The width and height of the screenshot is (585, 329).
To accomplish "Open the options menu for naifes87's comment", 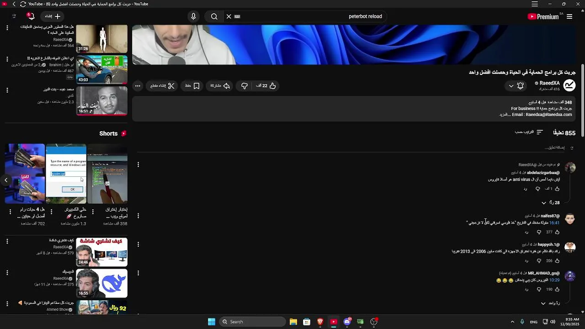I will (138, 216).
